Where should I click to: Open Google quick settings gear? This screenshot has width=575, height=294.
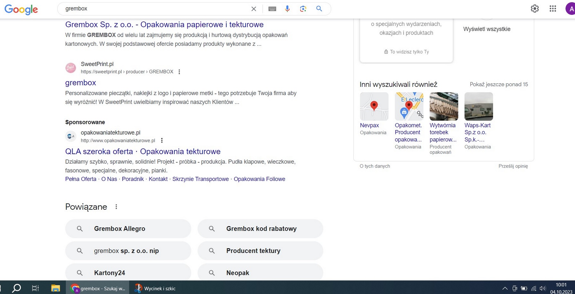click(535, 9)
